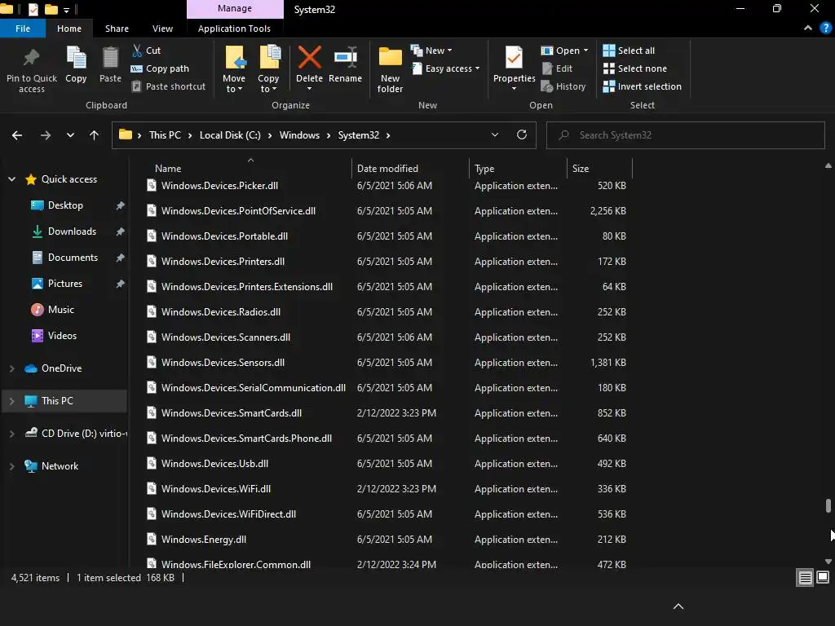Cut the selected item
This screenshot has height=626, width=835.
click(x=147, y=51)
